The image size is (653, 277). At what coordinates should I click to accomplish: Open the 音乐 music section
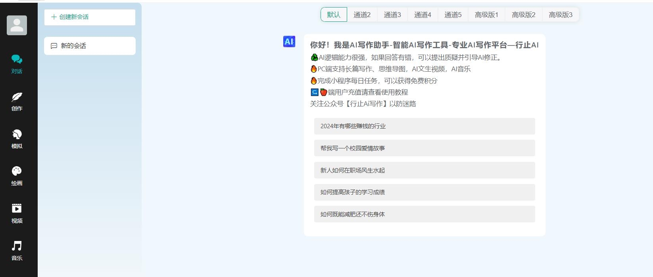(17, 251)
